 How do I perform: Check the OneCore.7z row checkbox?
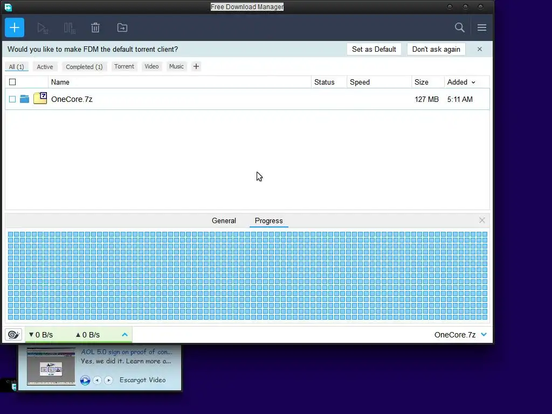(x=12, y=99)
